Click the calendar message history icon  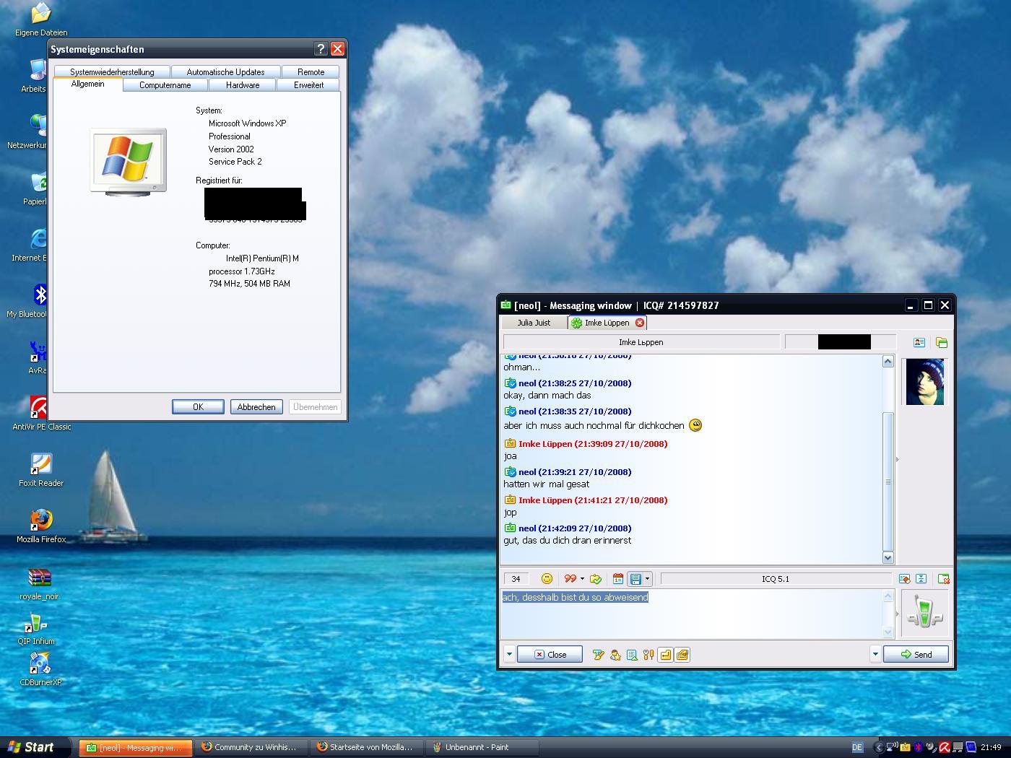617,579
